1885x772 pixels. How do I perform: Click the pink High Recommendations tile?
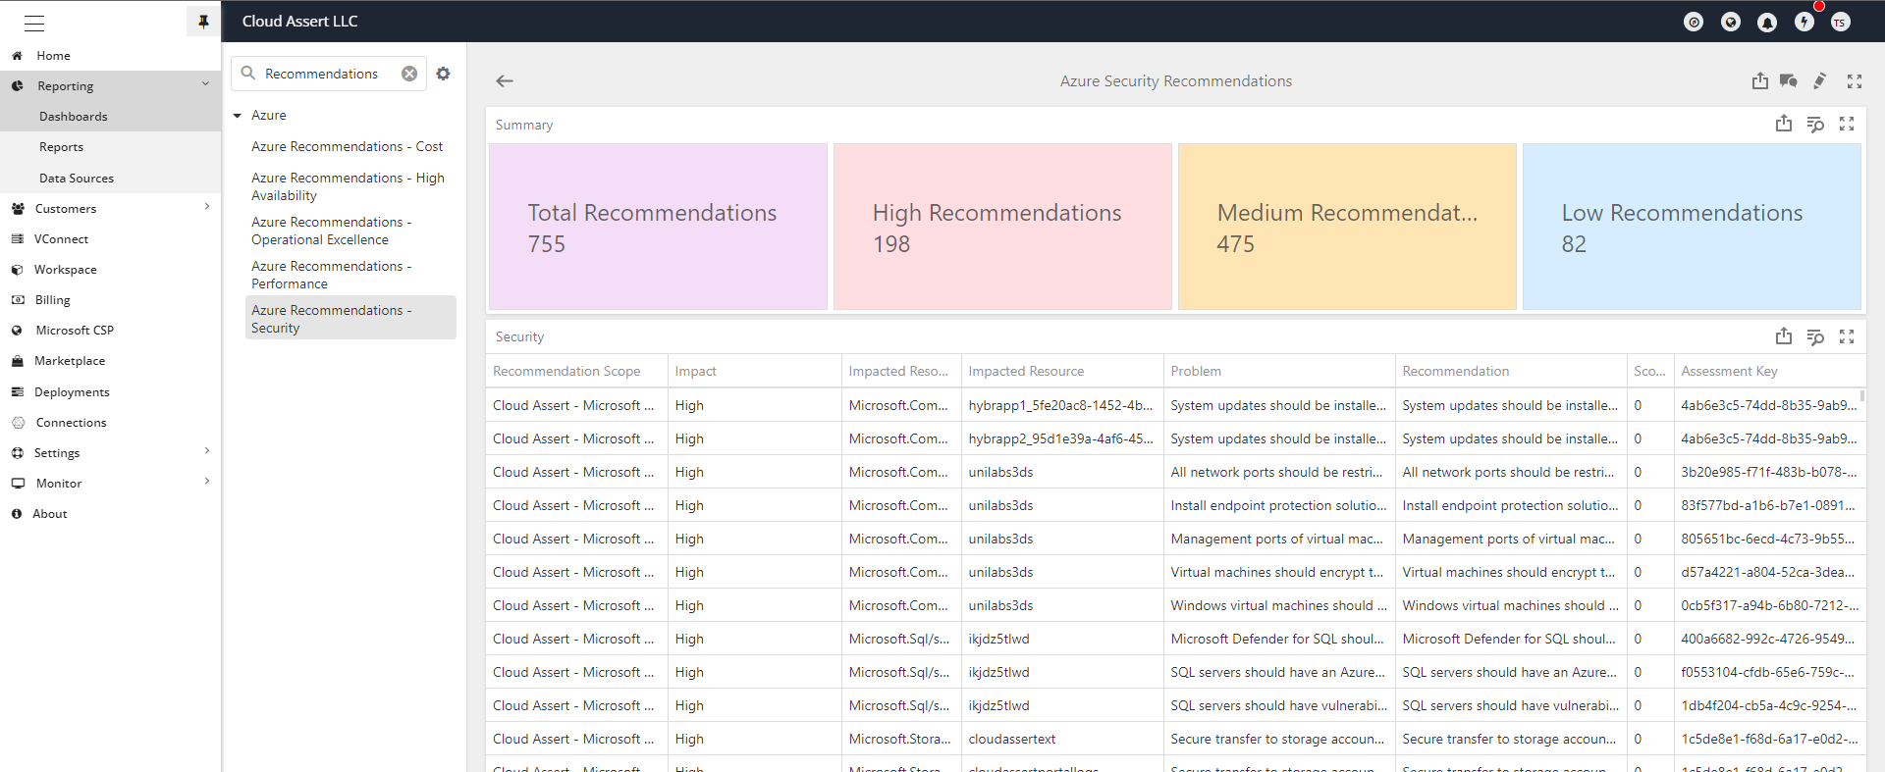1001,228
